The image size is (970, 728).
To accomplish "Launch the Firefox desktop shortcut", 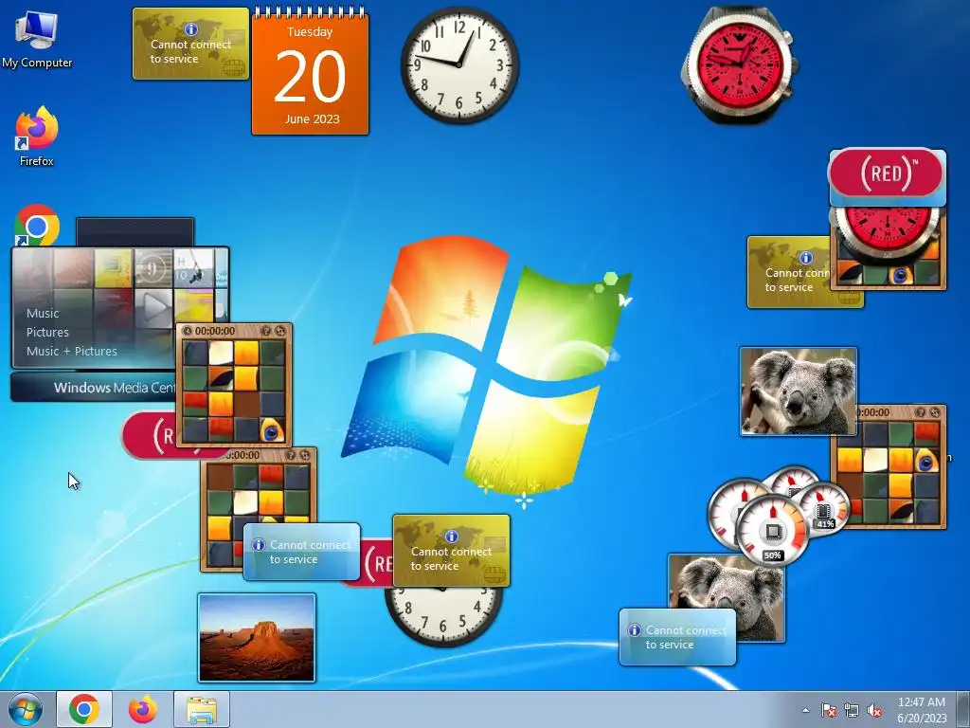I will (37, 136).
